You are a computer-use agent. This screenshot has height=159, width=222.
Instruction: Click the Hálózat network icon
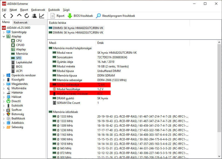[9, 97]
